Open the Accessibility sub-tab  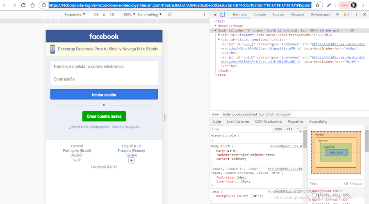tap(318, 121)
